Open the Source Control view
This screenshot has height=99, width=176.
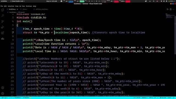click(x=2, y=21)
